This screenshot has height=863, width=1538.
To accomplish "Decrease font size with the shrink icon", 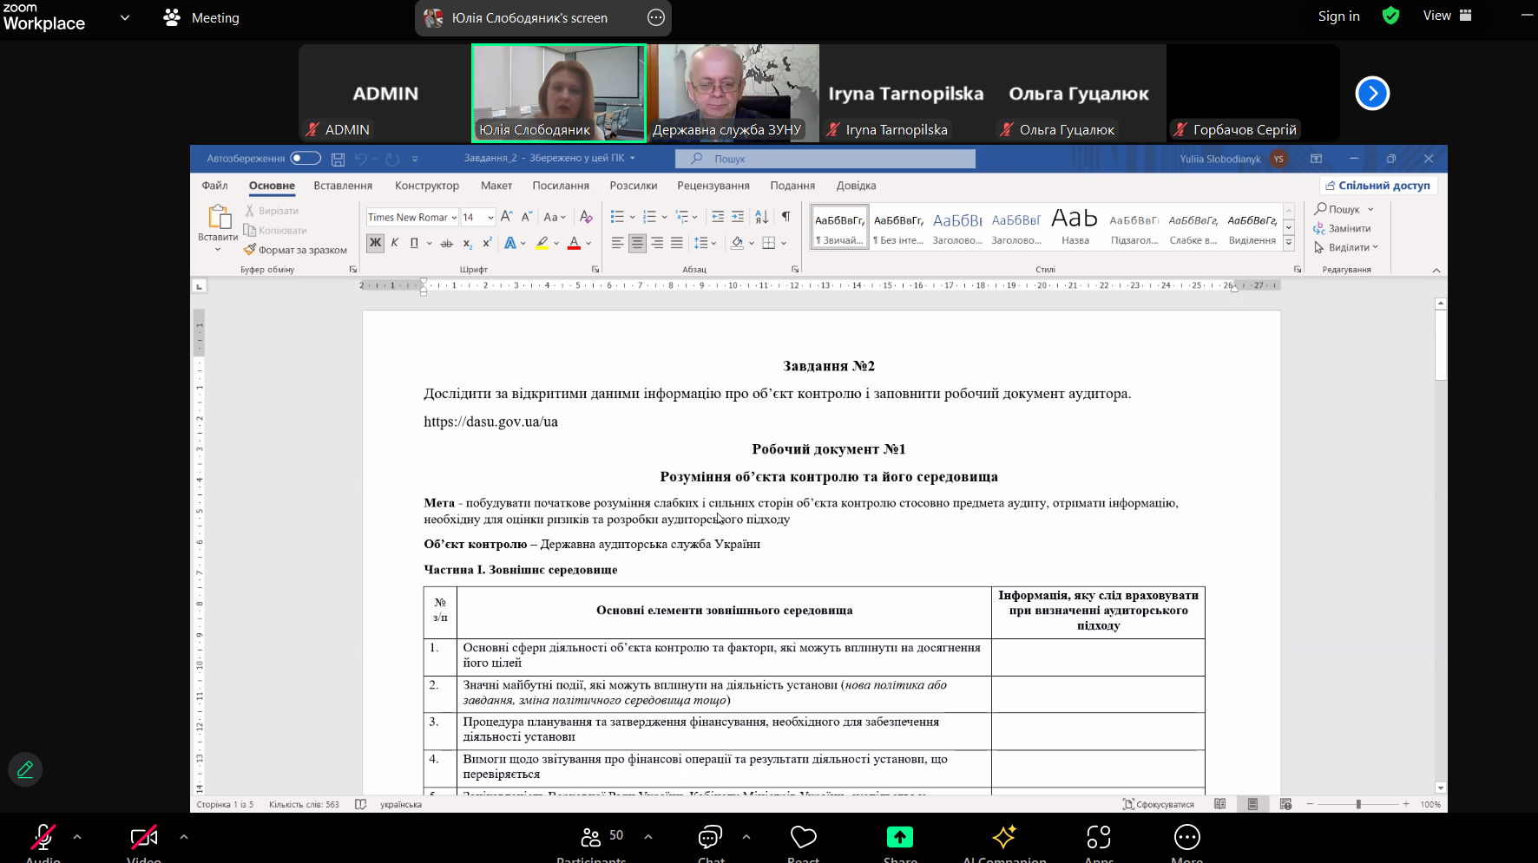I will (x=527, y=217).
